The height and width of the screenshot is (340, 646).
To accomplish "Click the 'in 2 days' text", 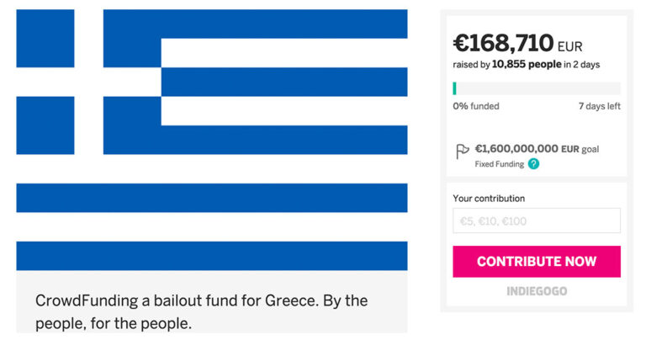I will [x=582, y=65].
